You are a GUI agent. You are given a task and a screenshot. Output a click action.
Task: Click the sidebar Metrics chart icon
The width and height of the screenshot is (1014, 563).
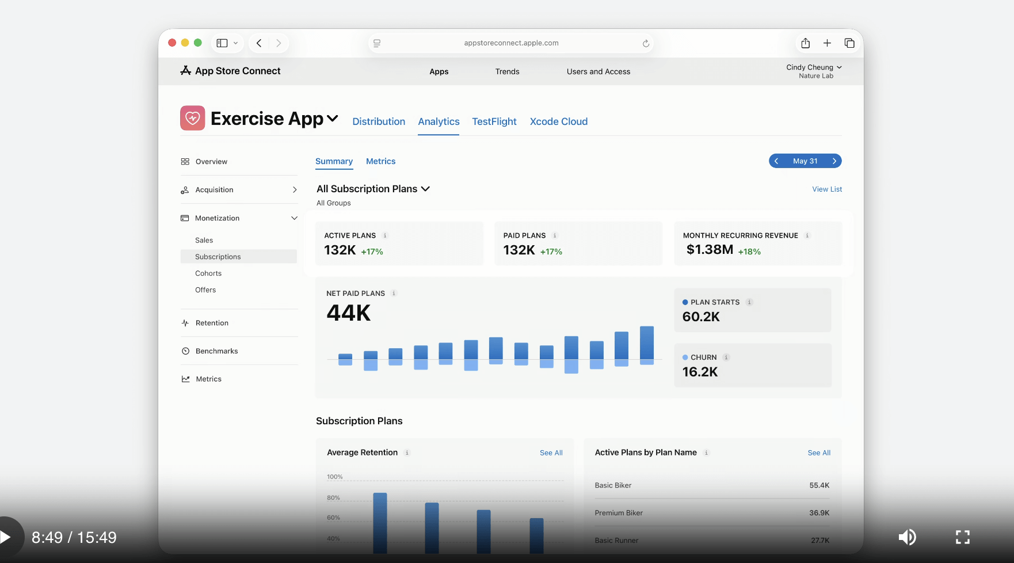(x=185, y=379)
